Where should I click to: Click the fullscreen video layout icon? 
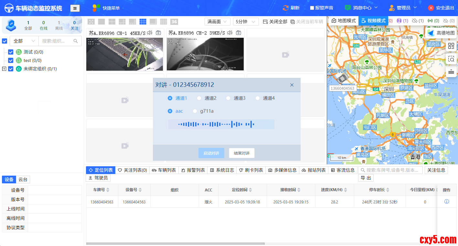point(91,22)
